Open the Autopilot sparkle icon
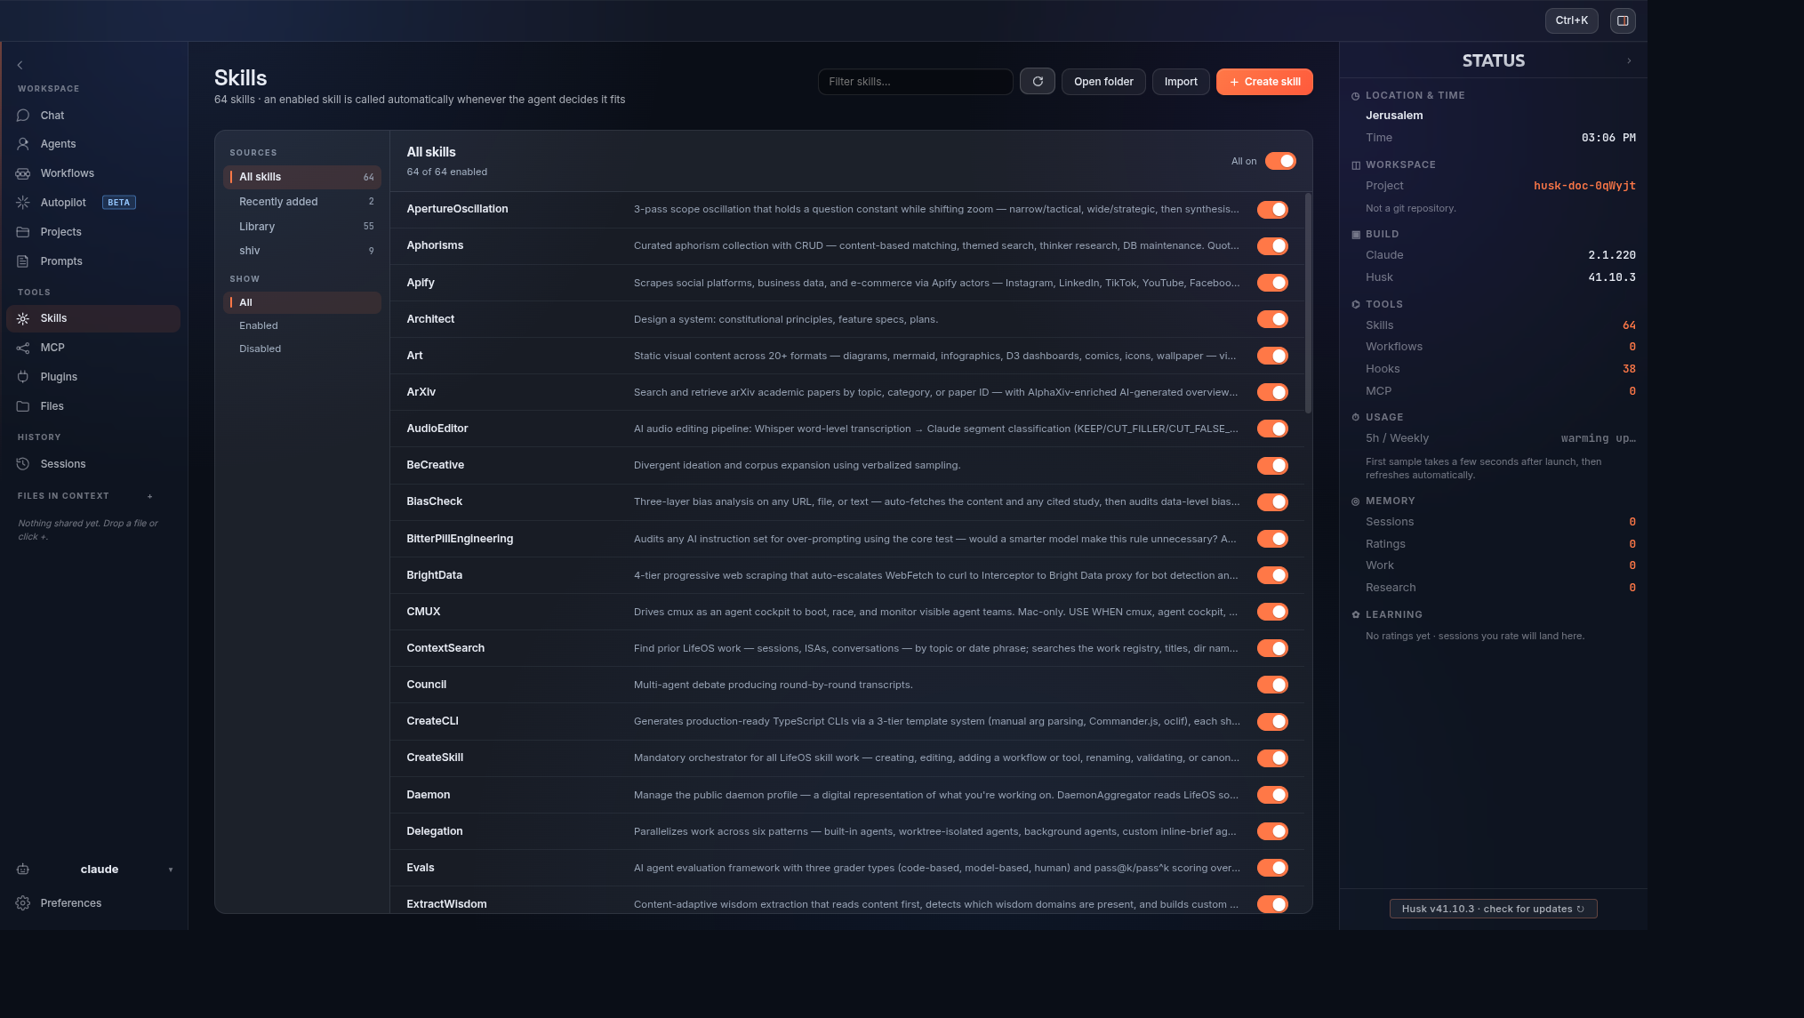This screenshot has height=1018, width=1804. click(23, 203)
